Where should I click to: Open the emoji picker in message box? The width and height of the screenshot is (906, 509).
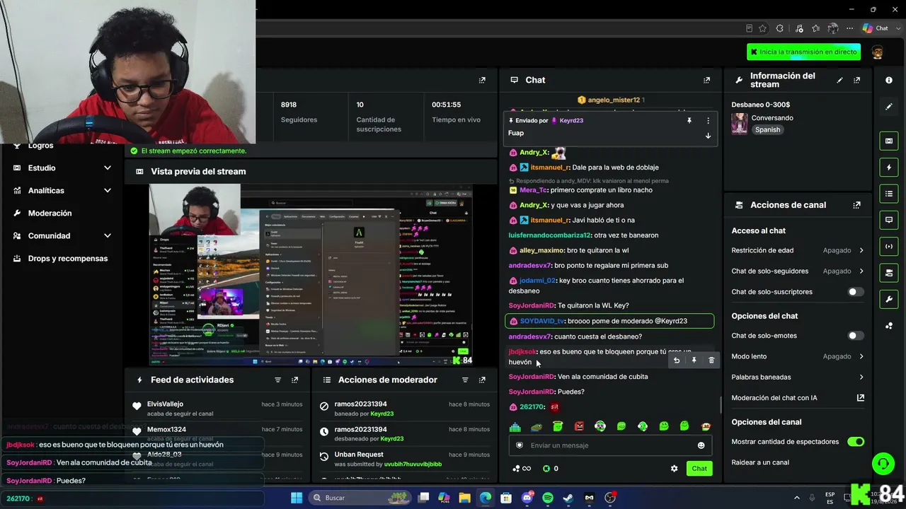pyautogui.click(x=701, y=445)
